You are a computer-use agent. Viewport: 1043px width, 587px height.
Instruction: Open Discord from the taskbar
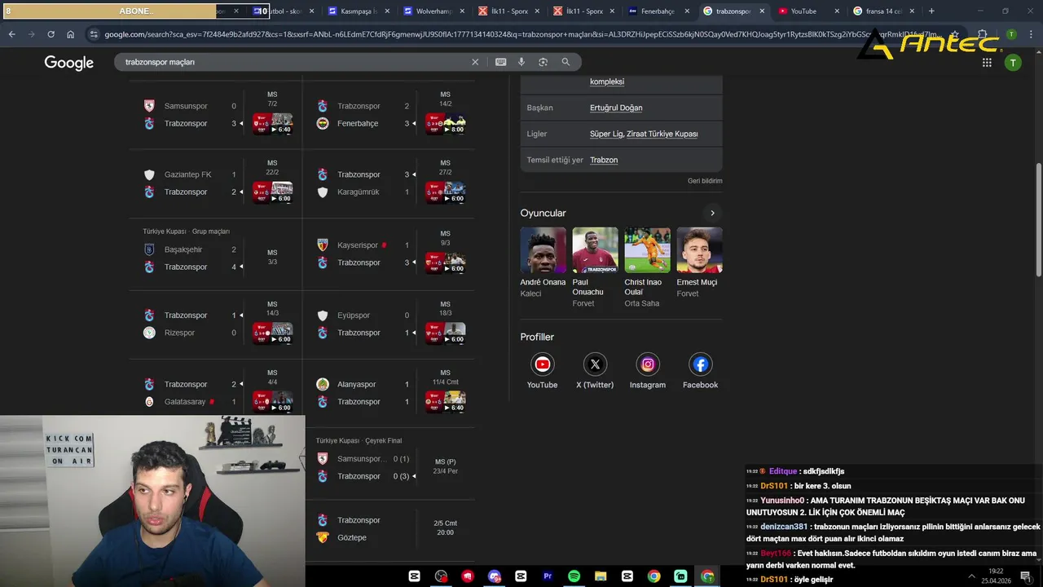pos(494,576)
